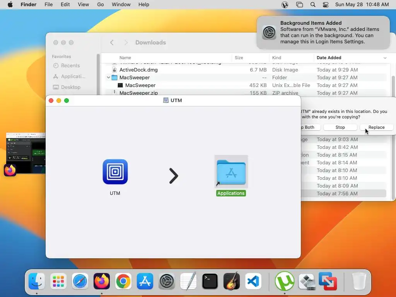396x297 pixels.
Task: Collapse the MacSweeper folder disclosure triangle
Action: 108,77
